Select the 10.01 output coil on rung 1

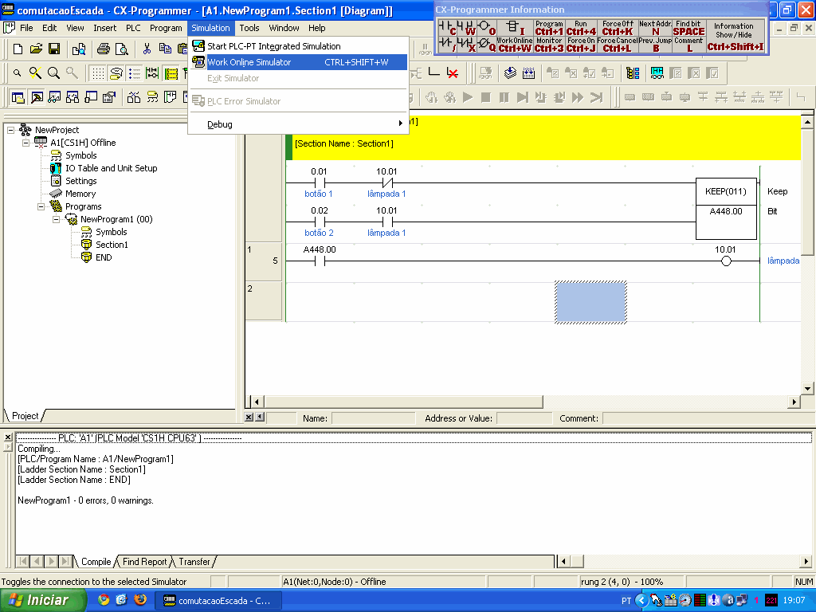pos(726,261)
